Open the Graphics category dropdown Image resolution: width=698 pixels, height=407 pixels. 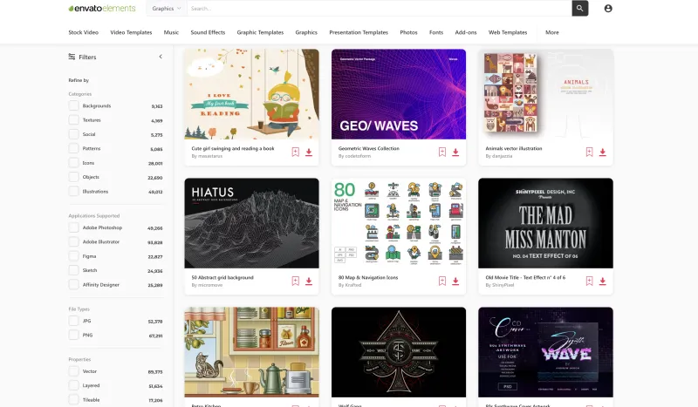pyautogui.click(x=167, y=9)
